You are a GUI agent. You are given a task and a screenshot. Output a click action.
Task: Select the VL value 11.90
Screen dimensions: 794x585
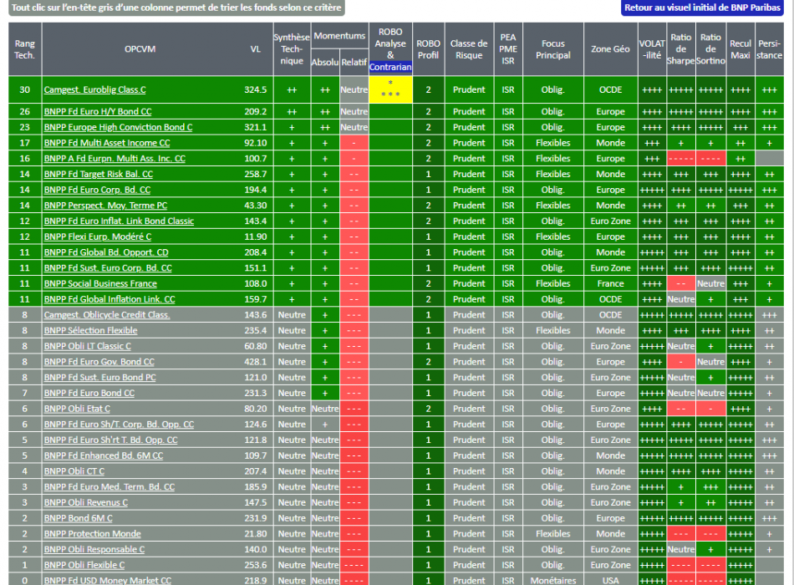point(255,237)
